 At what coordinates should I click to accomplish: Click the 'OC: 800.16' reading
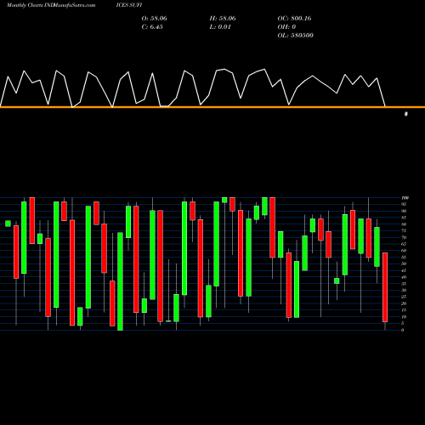point(294,19)
